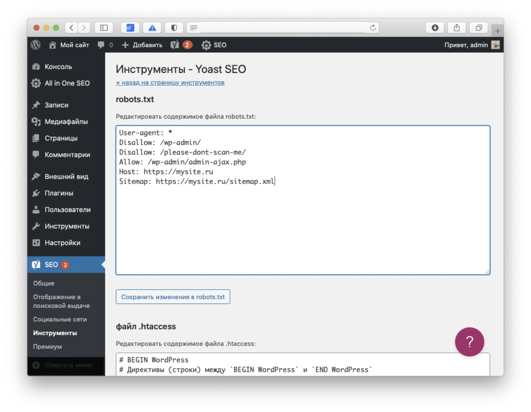
Task: Navigate to Плагины sidebar item
Action: click(56, 193)
